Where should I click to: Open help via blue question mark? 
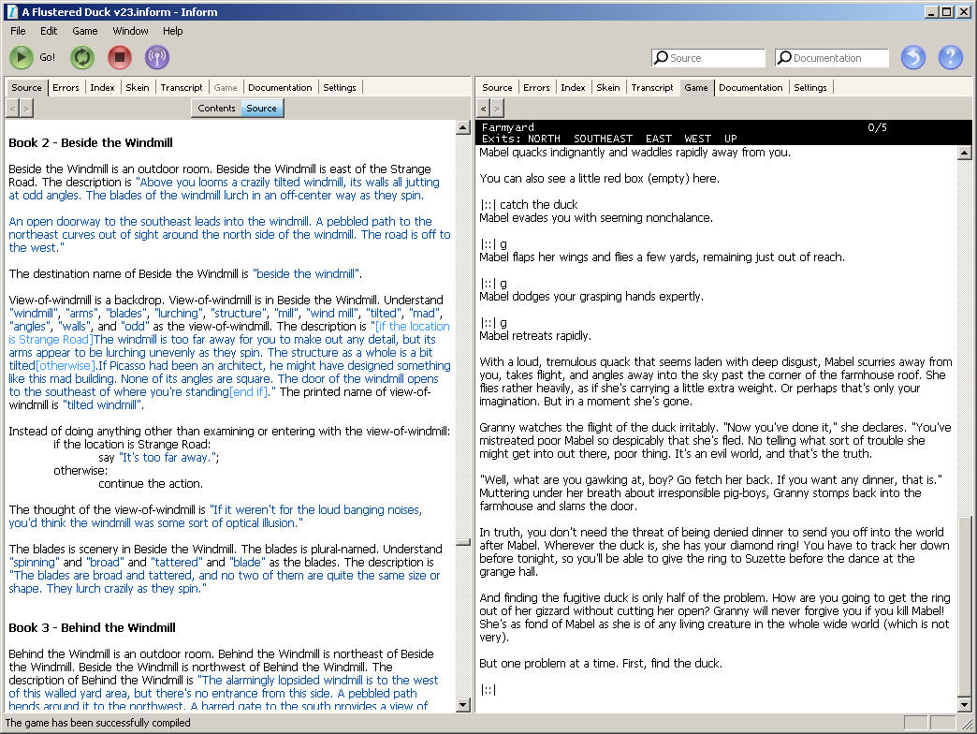click(950, 57)
